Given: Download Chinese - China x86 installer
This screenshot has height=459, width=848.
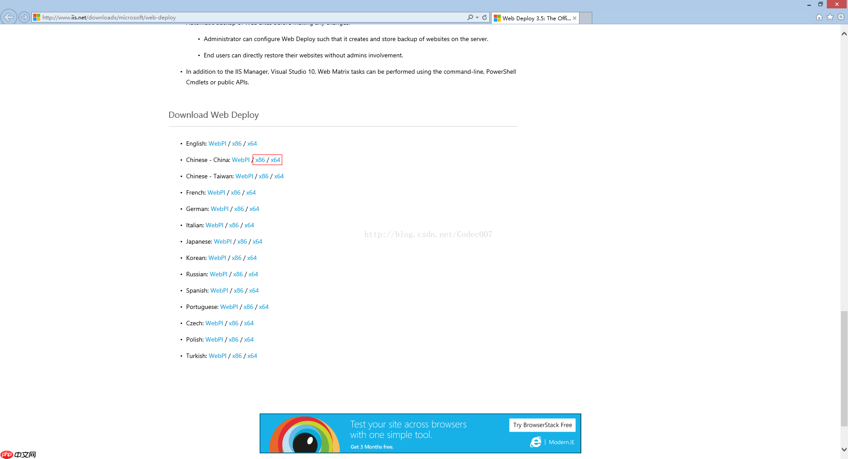Looking at the screenshot, I should [x=260, y=160].
